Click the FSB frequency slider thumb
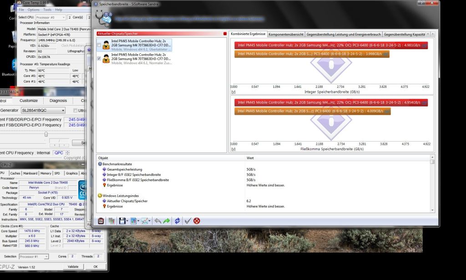Image resolution: width=466 pixels, height=280 pixels. 46,134
